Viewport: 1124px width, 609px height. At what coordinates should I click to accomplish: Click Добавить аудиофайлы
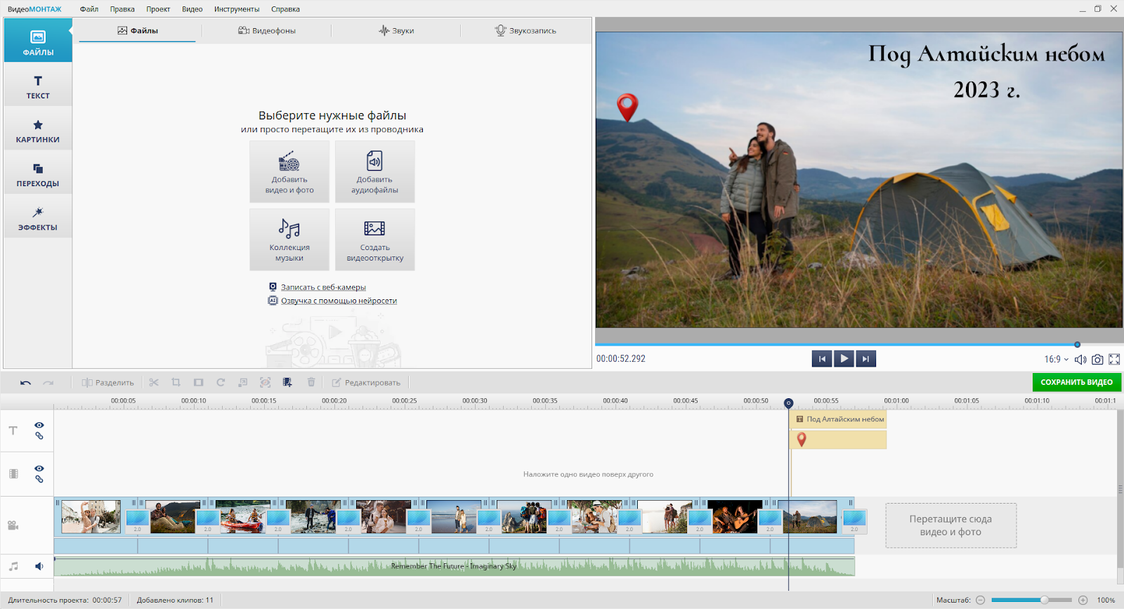click(375, 172)
